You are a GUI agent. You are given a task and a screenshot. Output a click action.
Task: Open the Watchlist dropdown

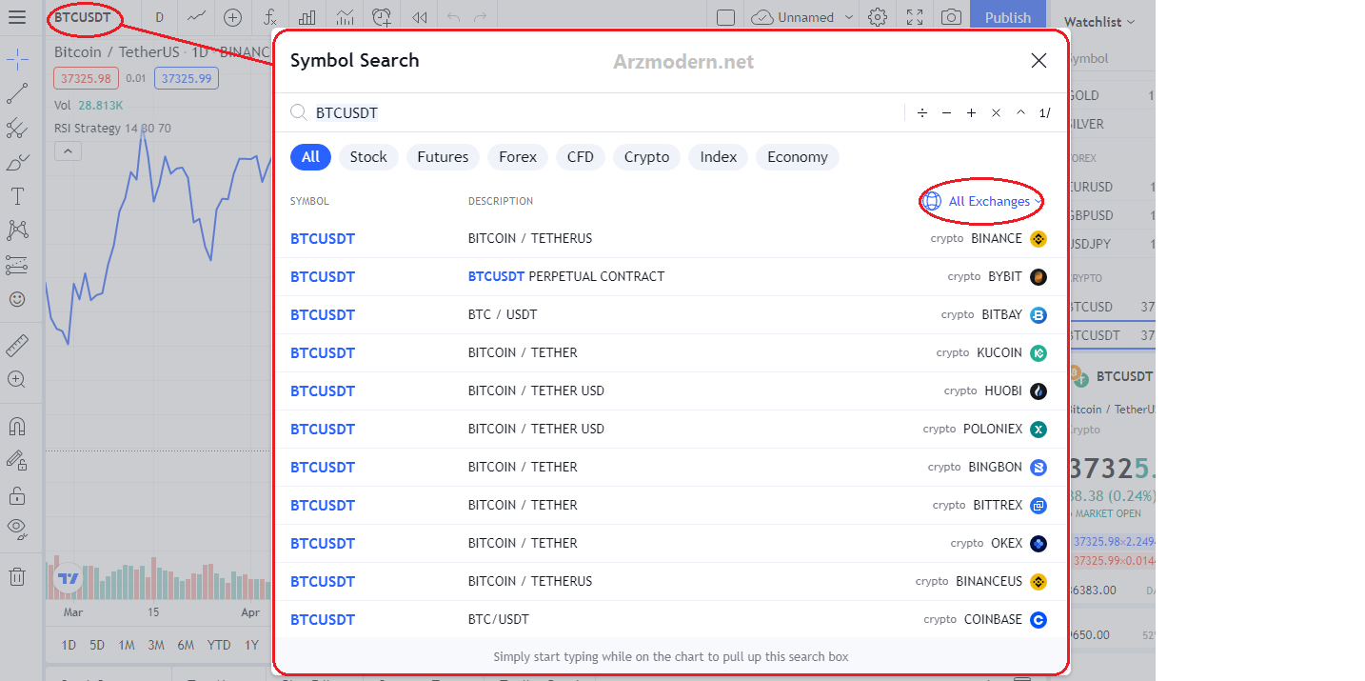tap(1099, 21)
